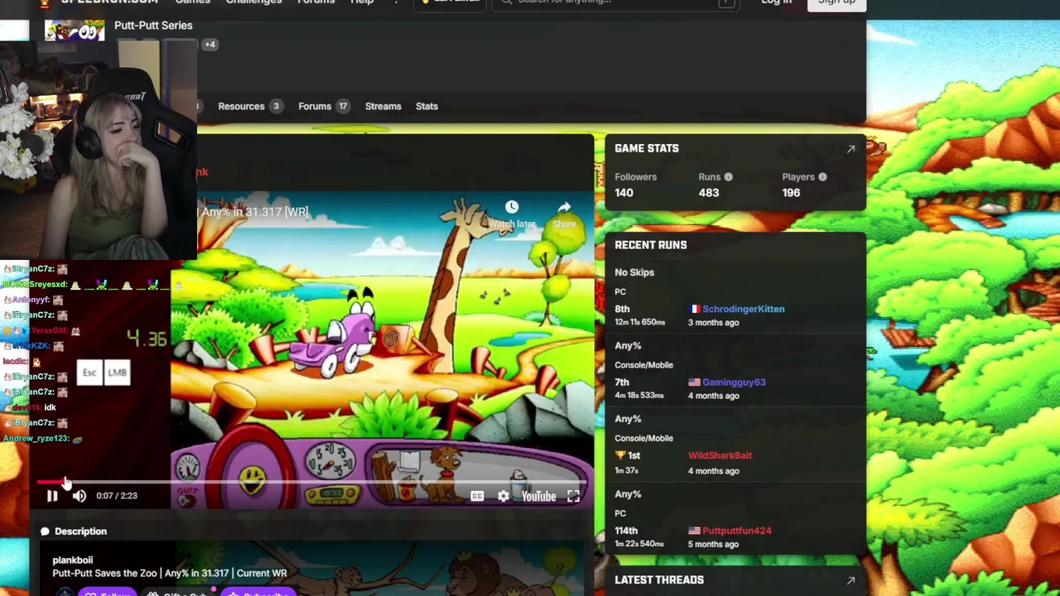This screenshot has width=1060, height=596.
Task: Click the US flag by Gamingguy63
Action: (694, 382)
